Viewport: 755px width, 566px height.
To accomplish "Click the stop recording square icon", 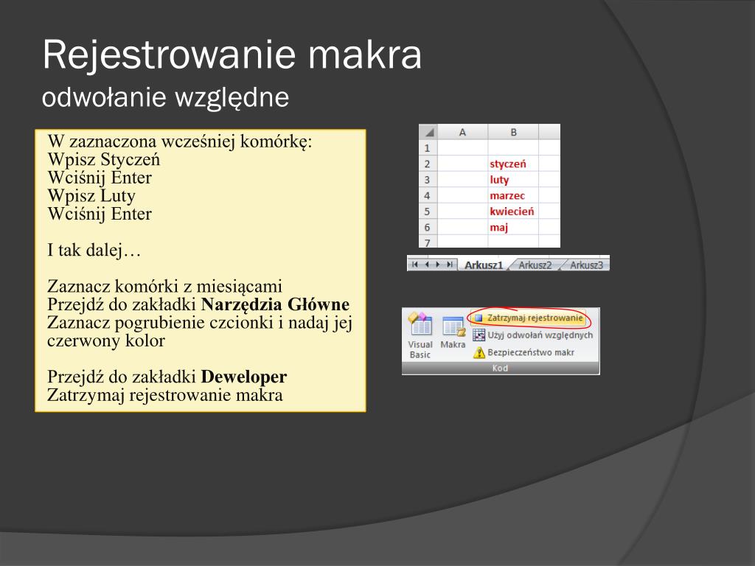I will (479, 318).
